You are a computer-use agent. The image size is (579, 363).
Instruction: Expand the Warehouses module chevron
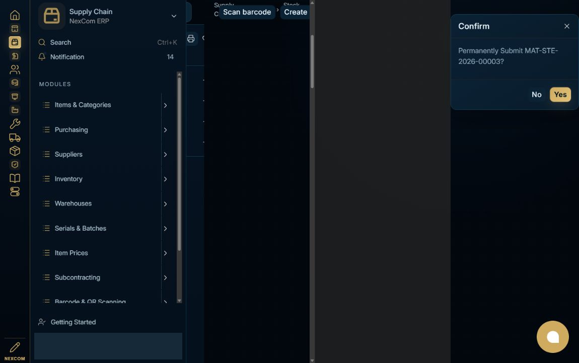pos(166,204)
